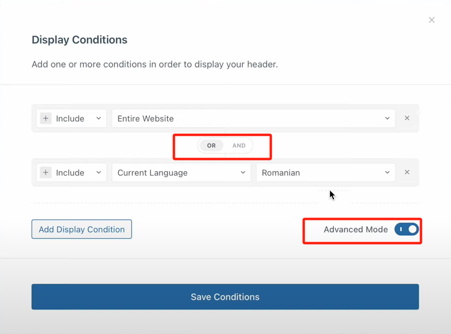
Task: Remove the Current Language condition row
Action: pyautogui.click(x=407, y=172)
